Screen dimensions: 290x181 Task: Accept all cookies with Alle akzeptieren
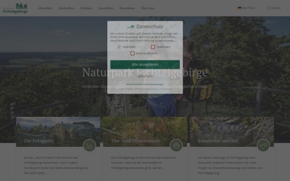point(145,65)
